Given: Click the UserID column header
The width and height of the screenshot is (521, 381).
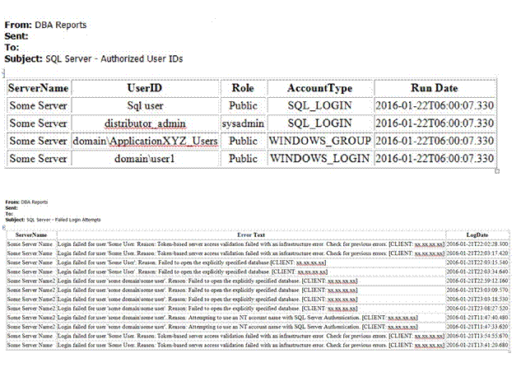Looking at the screenshot, I should click(x=144, y=88).
